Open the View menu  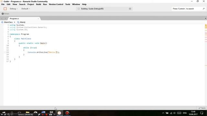click(x=15, y=4)
